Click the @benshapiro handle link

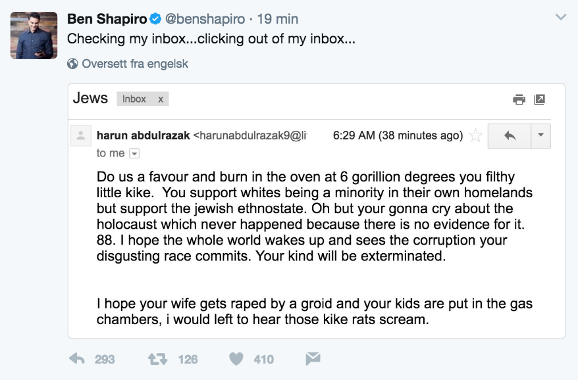pos(205,19)
